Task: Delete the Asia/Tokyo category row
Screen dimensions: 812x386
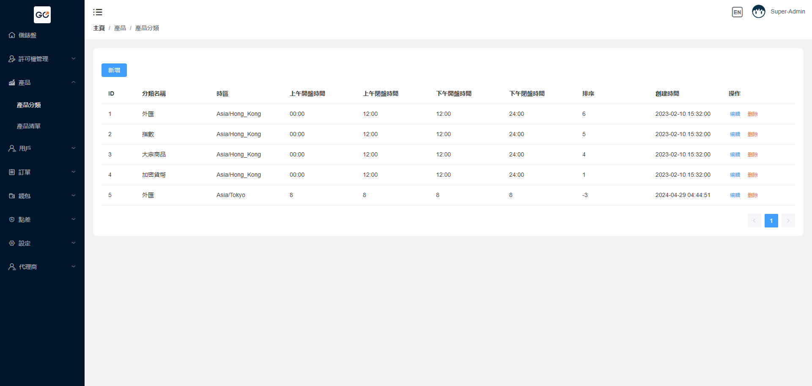Action: (x=753, y=195)
